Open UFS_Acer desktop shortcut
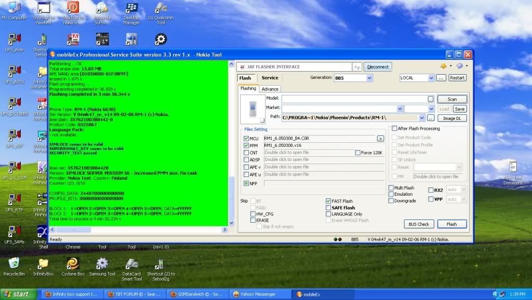Screen dimensions: 532x300 14,43
